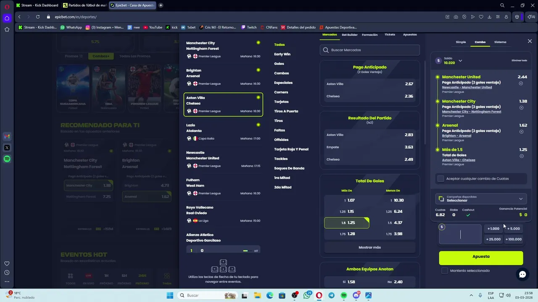Check Mantenlo seleccionado box
Screen dimensions: 538x302
pos(445,271)
